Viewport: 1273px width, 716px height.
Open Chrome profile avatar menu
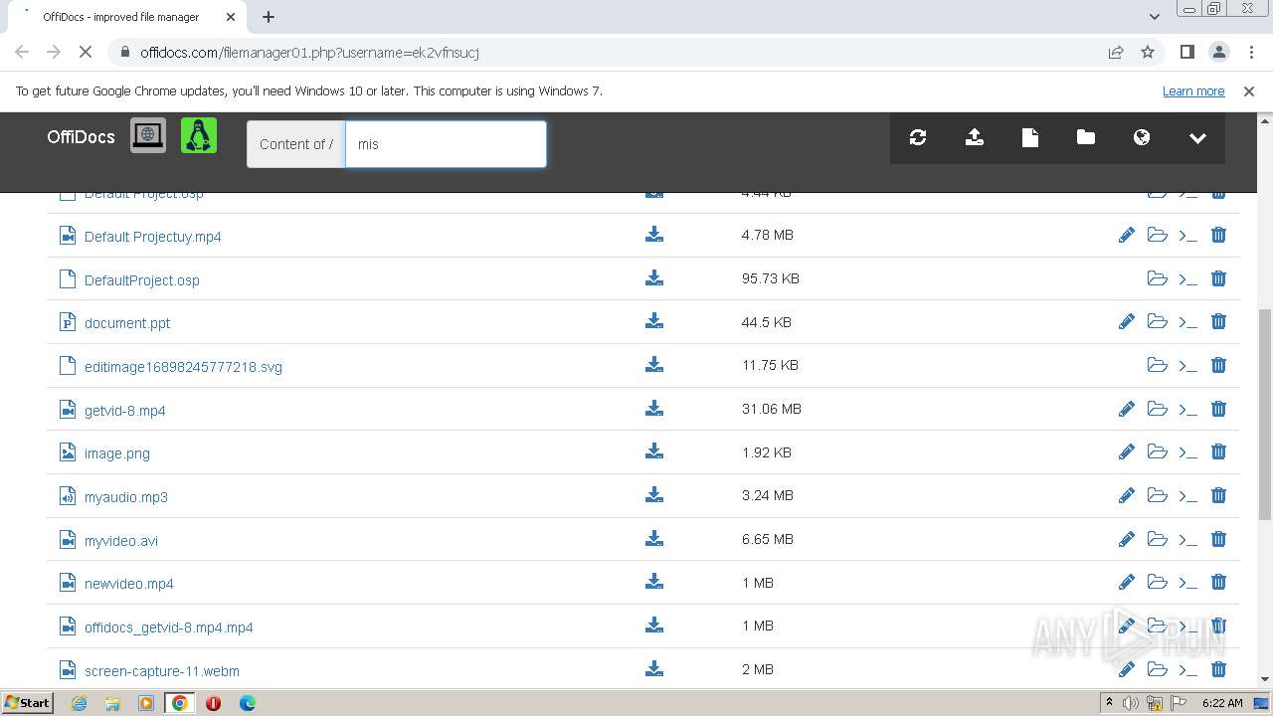(1218, 52)
